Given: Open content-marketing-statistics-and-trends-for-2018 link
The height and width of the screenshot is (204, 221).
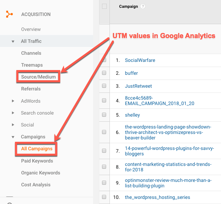Looking at the screenshot, I should (x=168, y=167).
